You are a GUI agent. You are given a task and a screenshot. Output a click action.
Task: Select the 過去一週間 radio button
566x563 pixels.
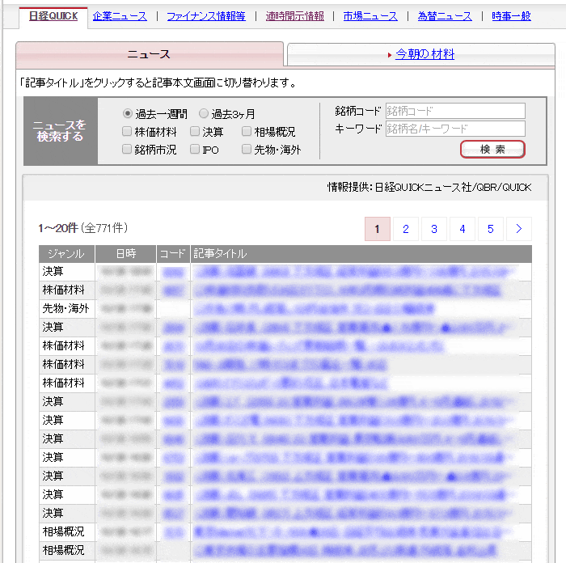[x=128, y=114]
